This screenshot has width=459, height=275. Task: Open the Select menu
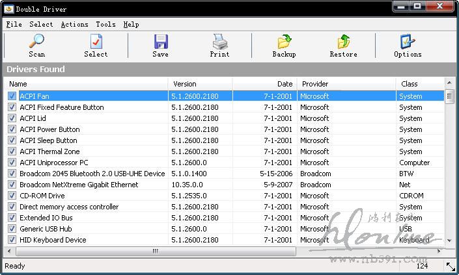[x=41, y=24]
